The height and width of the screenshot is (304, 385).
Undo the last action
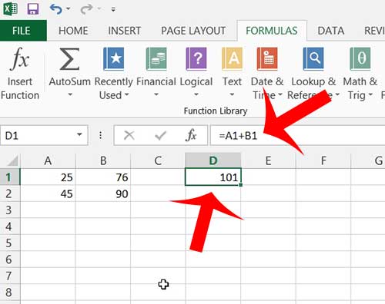pyautogui.click(x=56, y=9)
